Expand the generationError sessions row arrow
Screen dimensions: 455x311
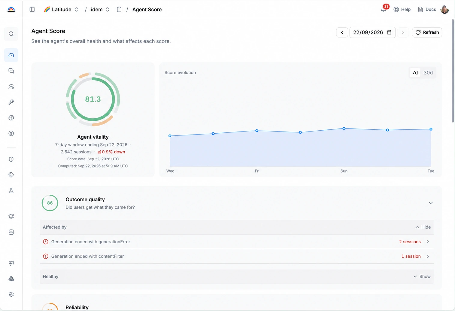(428, 242)
